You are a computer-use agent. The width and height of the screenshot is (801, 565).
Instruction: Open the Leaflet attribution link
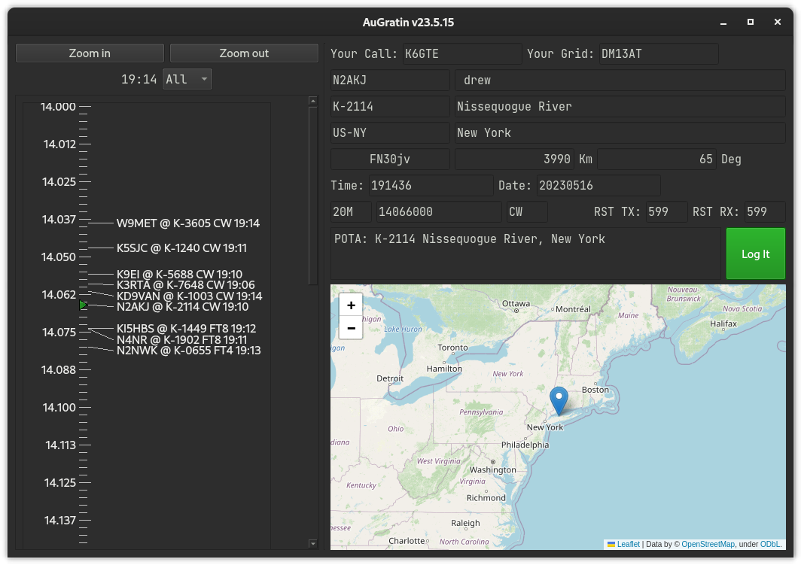(x=629, y=544)
